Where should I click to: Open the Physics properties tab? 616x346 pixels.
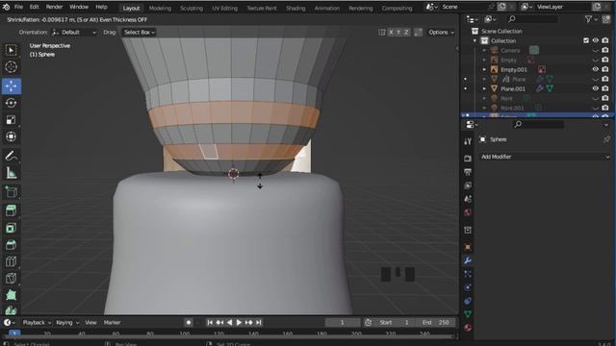[x=468, y=287]
